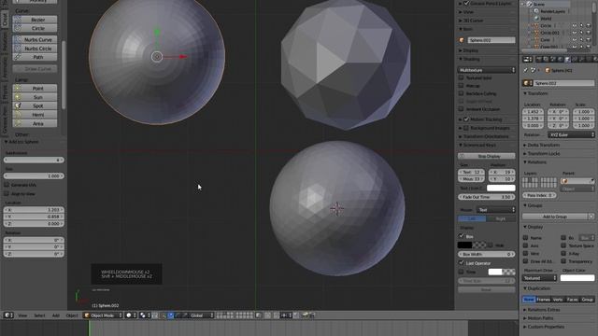Toggle visibility of Cone in outliner
598x336 pixels.
pos(575,39)
